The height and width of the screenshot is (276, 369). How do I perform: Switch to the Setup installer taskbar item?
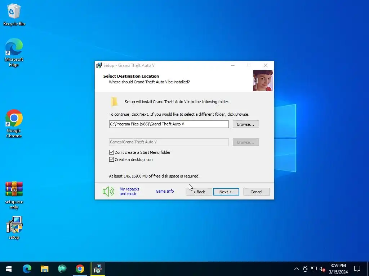[x=97, y=269]
